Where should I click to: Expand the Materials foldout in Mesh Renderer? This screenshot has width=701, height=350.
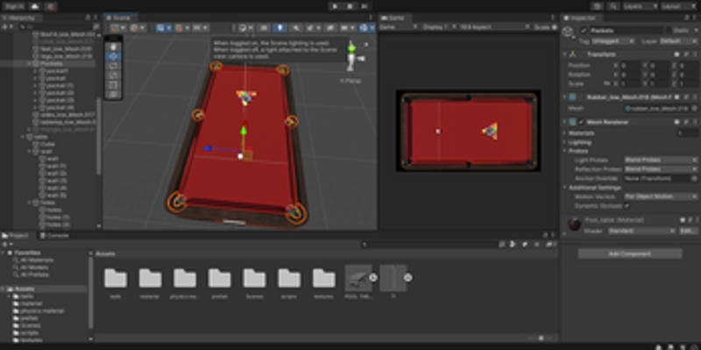click(564, 133)
